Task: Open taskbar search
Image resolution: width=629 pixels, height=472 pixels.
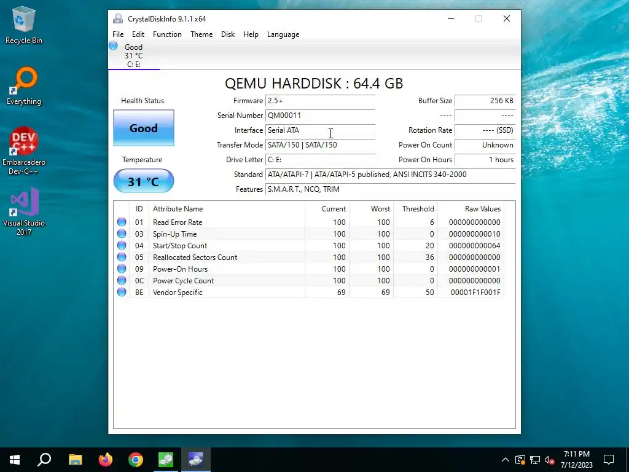Action: click(x=44, y=460)
